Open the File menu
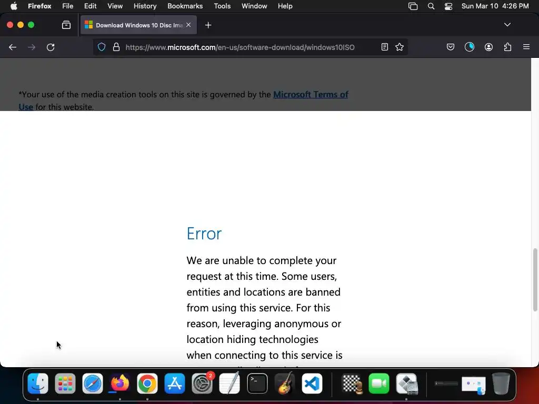This screenshot has width=539, height=404. coord(68,6)
